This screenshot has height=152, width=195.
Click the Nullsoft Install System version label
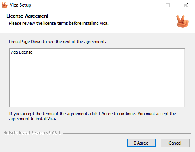32,133
